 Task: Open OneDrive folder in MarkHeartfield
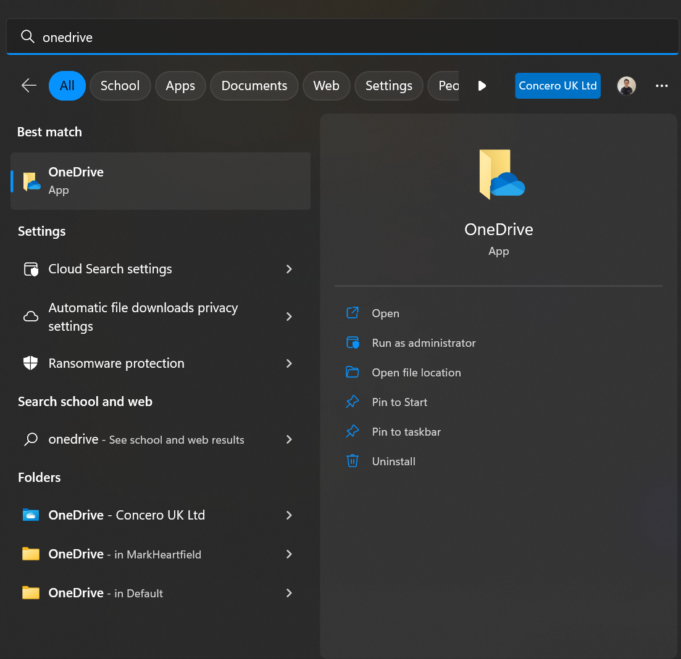161,554
